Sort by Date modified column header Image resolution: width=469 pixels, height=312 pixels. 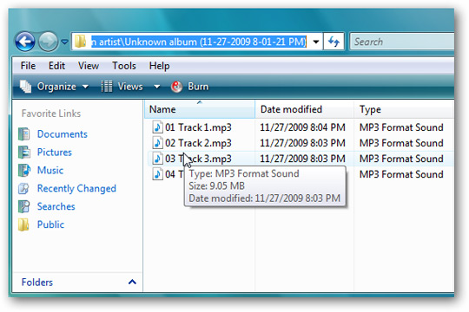[x=304, y=109]
